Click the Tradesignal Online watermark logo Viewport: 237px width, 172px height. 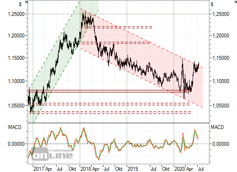tap(52, 154)
